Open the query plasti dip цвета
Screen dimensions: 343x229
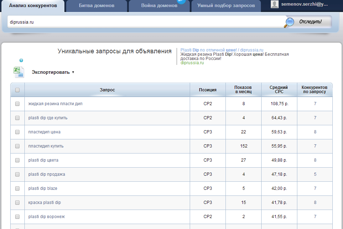tap(43, 160)
